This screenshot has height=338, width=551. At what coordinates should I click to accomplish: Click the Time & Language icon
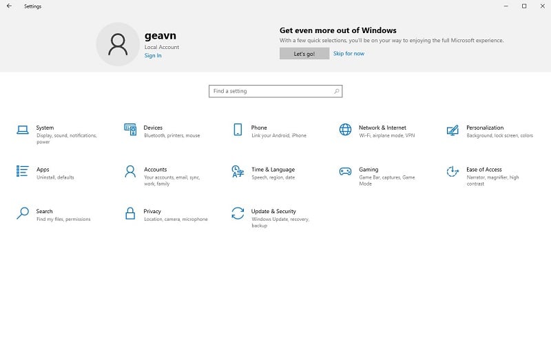238,172
